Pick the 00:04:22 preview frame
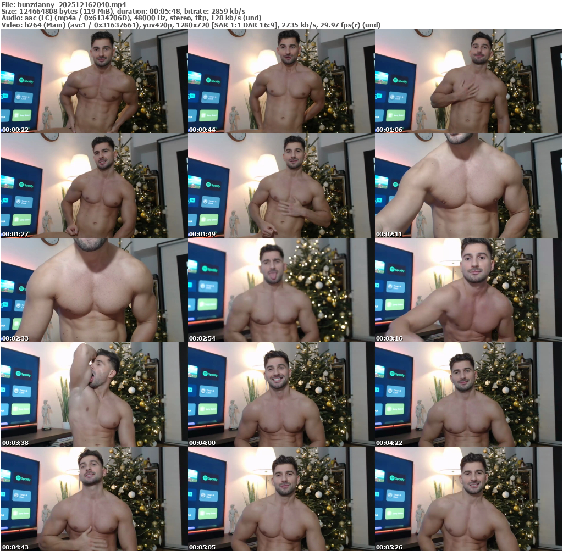This screenshot has width=563, height=551. point(468,394)
